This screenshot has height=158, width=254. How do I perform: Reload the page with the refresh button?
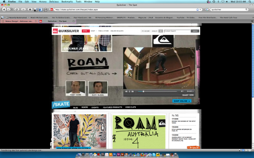pyautogui.click(x=17, y=10)
